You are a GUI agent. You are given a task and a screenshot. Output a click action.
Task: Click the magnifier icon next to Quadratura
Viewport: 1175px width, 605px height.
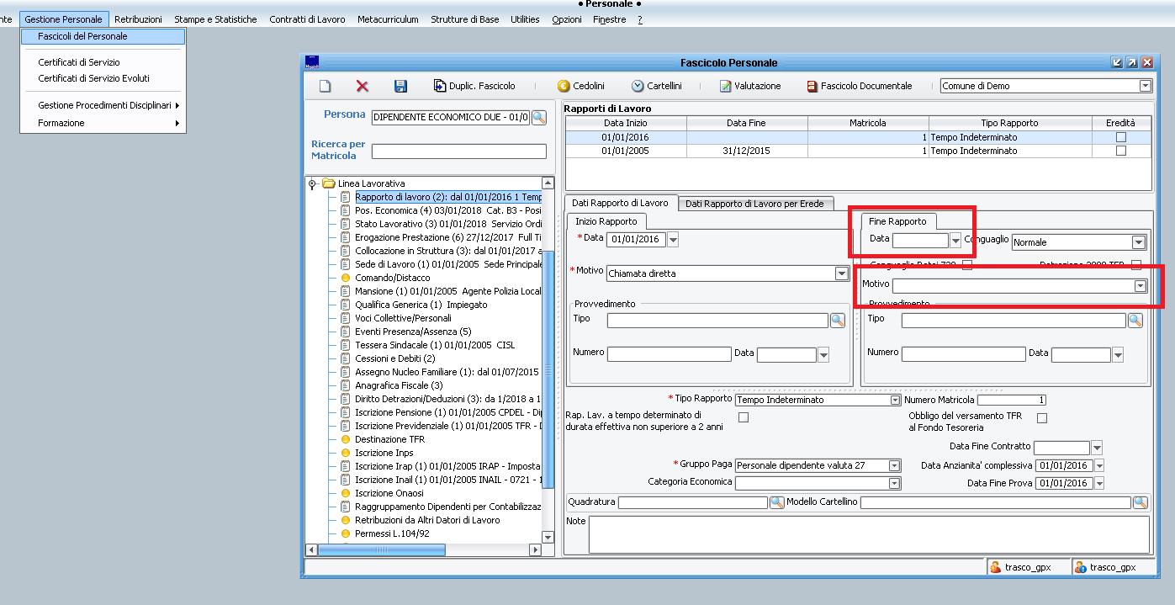click(777, 502)
